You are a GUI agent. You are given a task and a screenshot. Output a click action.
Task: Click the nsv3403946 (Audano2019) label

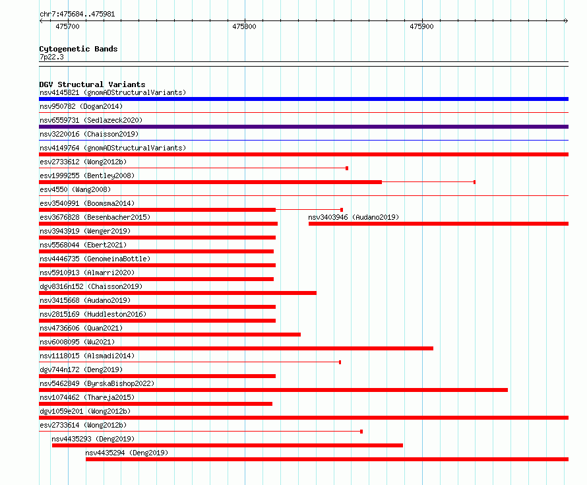click(x=354, y=217)
